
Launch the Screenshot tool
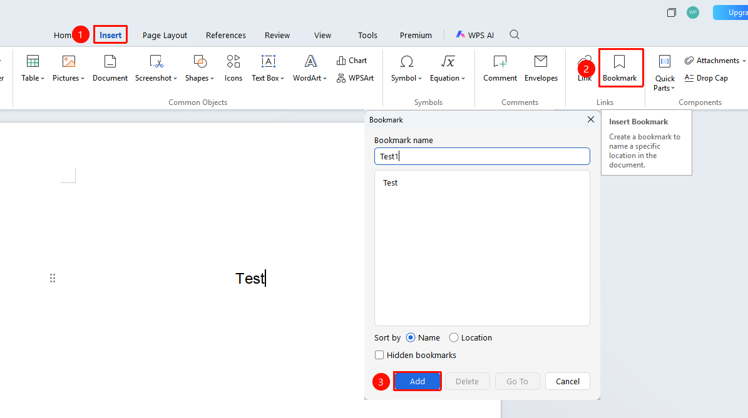(156, 68)
